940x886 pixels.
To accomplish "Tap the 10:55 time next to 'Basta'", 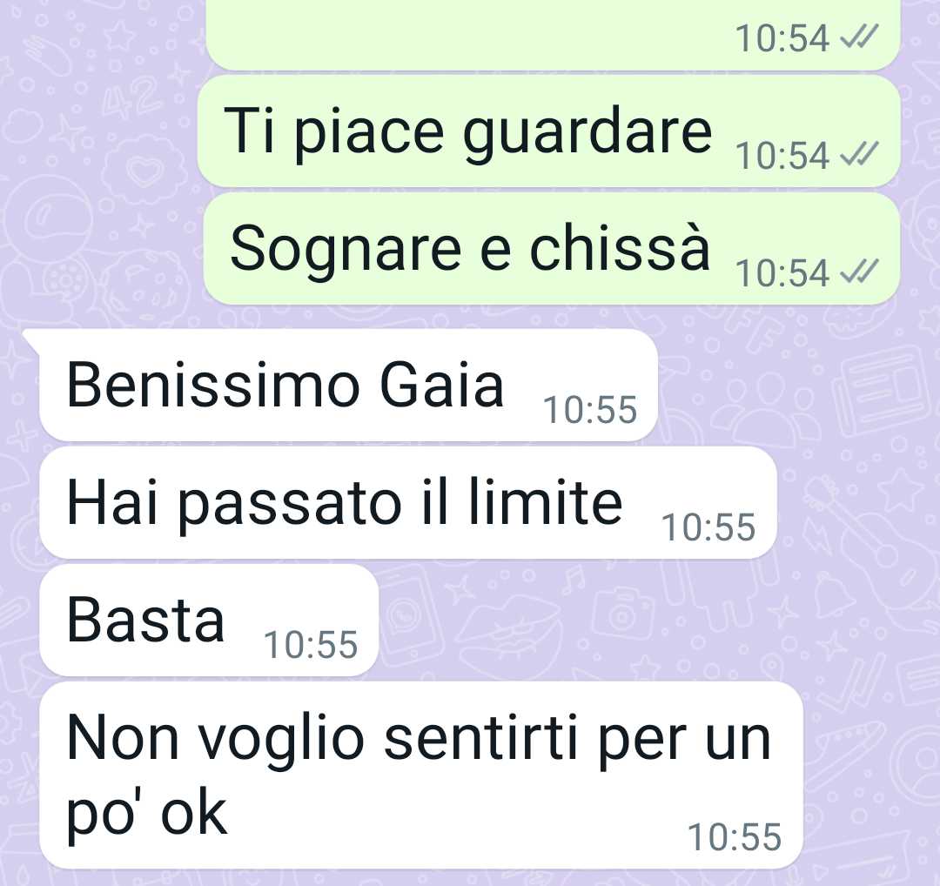I will coord(311,645).
